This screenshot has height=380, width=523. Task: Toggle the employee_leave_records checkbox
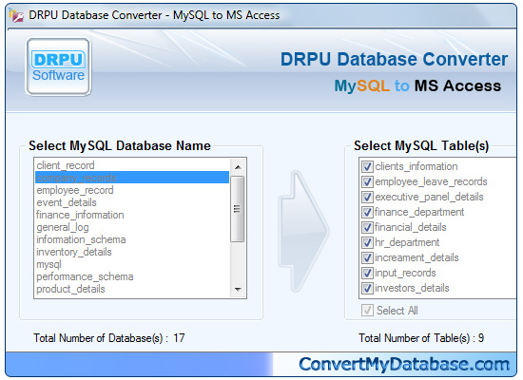tap(367, 181)
